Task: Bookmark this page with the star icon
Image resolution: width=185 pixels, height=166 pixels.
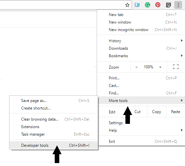Action: coord(127,5)
